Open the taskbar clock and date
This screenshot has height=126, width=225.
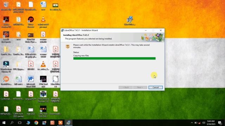point(211,123)
